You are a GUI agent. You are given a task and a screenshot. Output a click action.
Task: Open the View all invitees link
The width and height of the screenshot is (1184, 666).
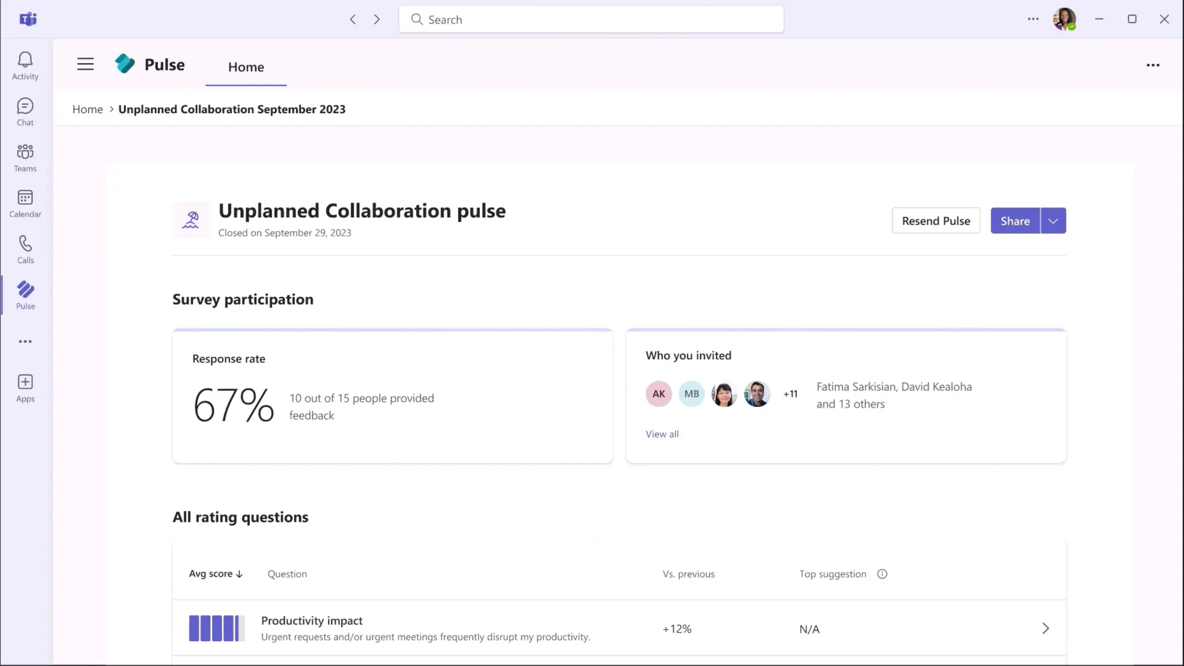(662, 434)
